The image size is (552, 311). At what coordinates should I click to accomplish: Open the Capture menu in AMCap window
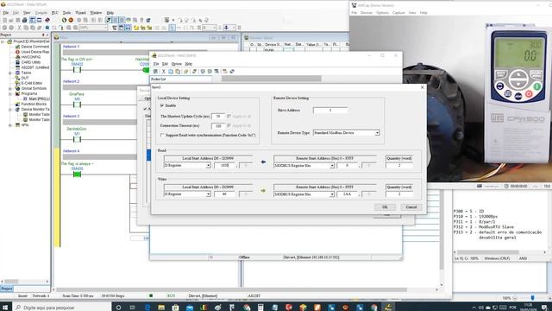(398, 13)
